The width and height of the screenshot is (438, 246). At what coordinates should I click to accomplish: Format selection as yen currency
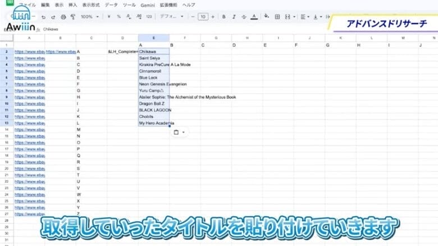point(109,17)
